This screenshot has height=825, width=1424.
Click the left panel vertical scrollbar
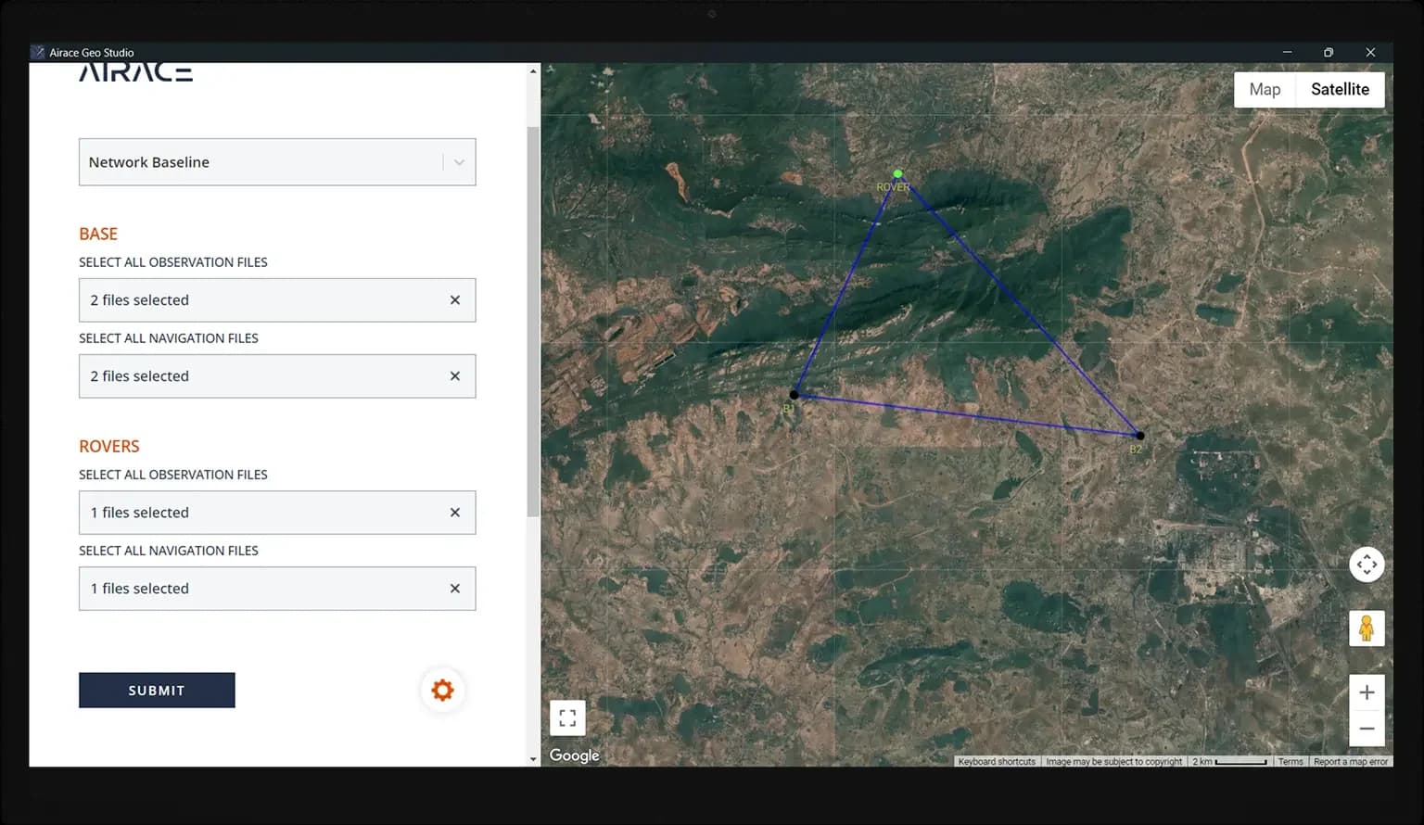click(533, 322)
